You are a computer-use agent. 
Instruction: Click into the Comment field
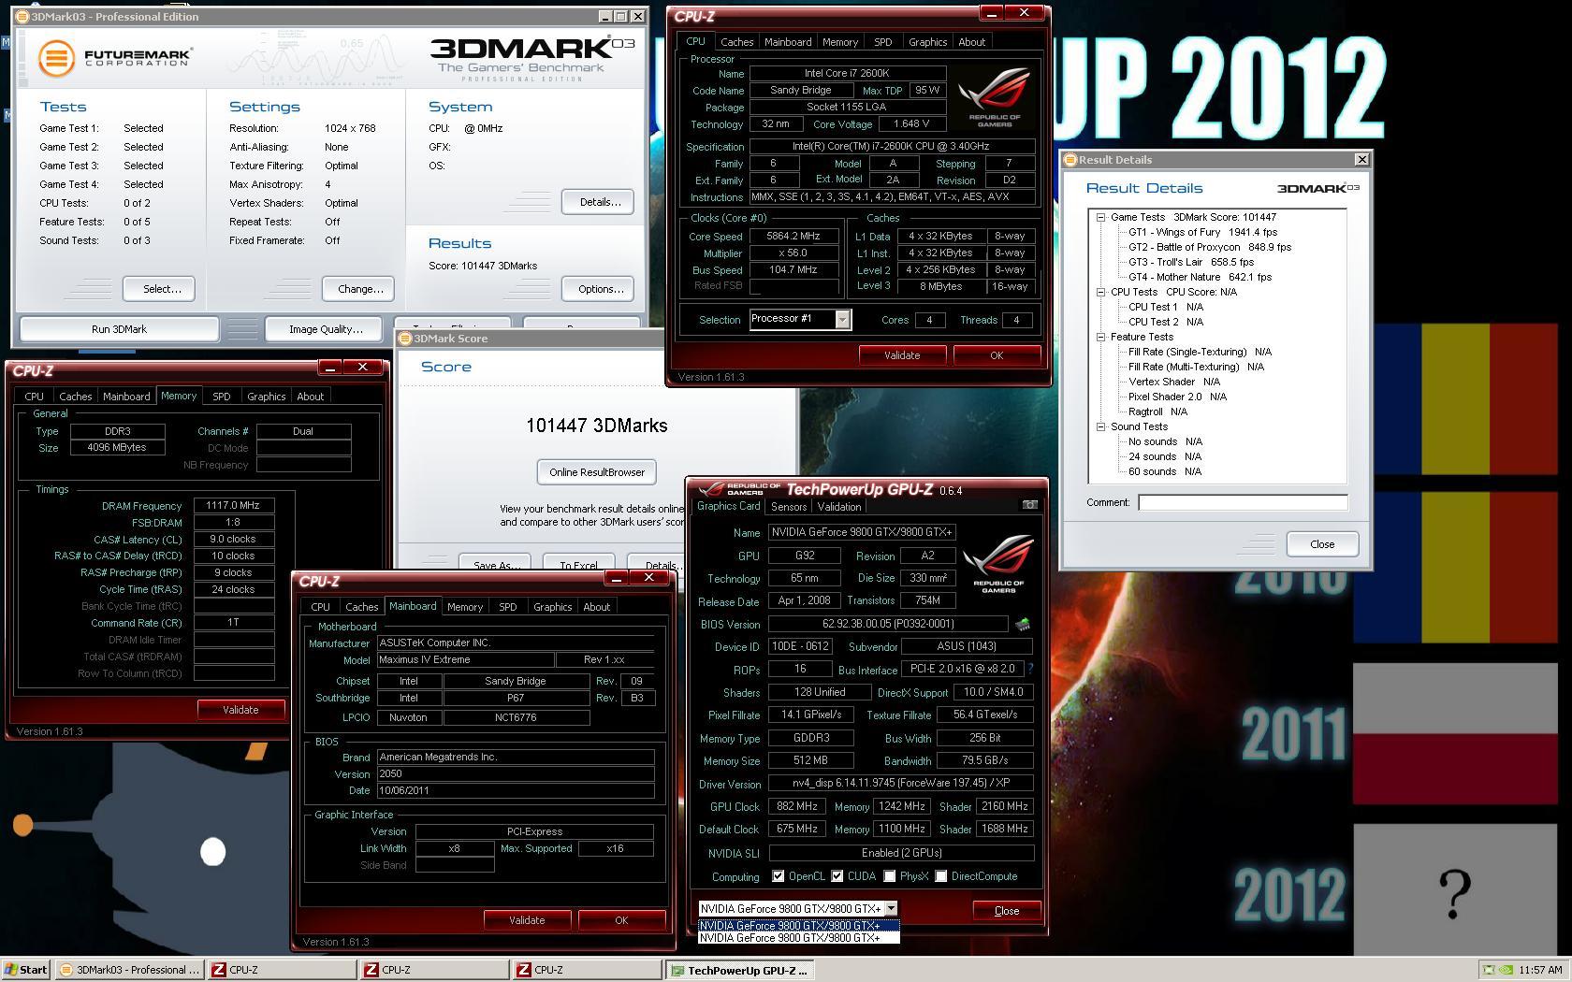pyautogui.click(x=1243, y=502)
